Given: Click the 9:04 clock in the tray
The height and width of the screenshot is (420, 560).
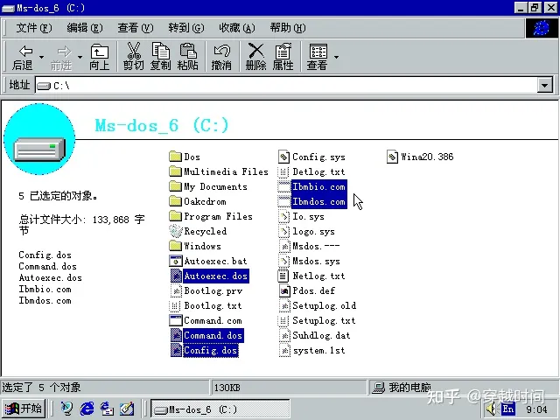Looking at the screenshot, I should coord(536,409).
